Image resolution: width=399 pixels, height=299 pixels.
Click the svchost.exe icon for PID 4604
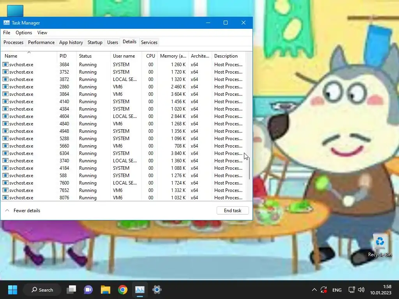tap(5, 116)
